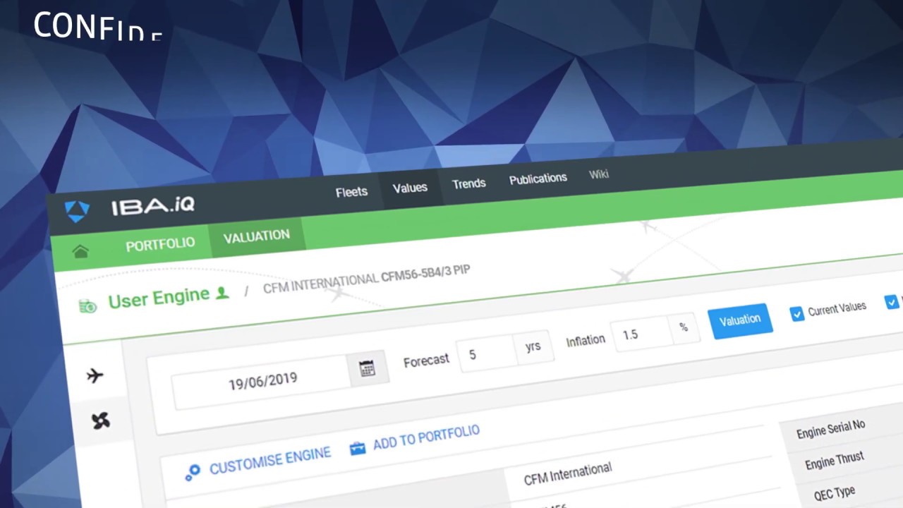Click the money icon beside User Engine
The height and width of the screenshot is (508, 903).
[x=87, y=307]
